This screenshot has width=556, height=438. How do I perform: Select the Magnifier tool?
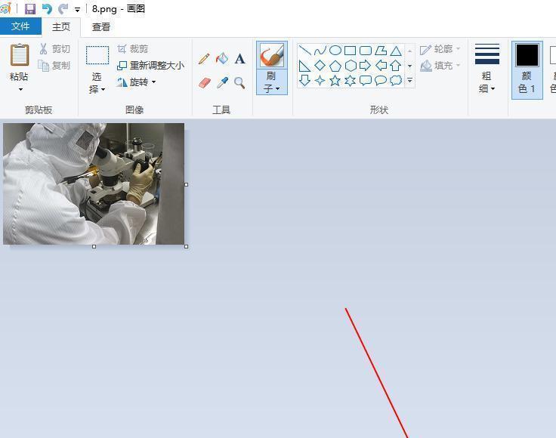click(x=239, y=83)
